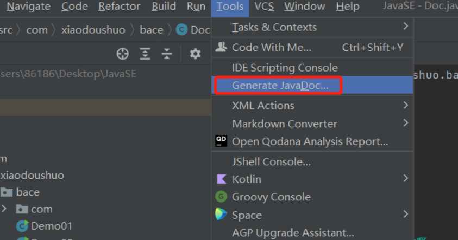Screen dimensions: 458x240
Task: Click the Code With Me people icon
Action: [x=221, y=47]
